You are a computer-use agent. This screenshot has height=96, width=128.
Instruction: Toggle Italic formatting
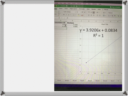(x=66, y=15)
